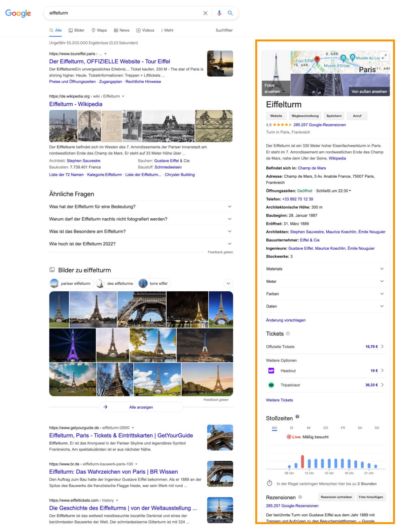Click the Rezensionen help question mark icon
This screenshot has height=528, width=397.
pos(300,497)
